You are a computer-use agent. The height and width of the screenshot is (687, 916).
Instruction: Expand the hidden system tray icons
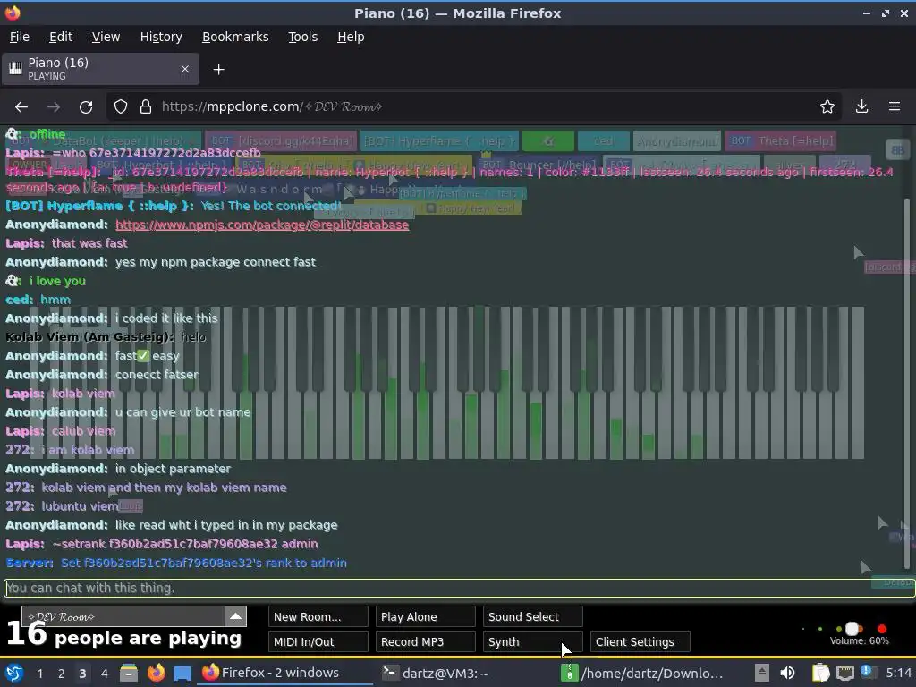[x=762, y=673]
